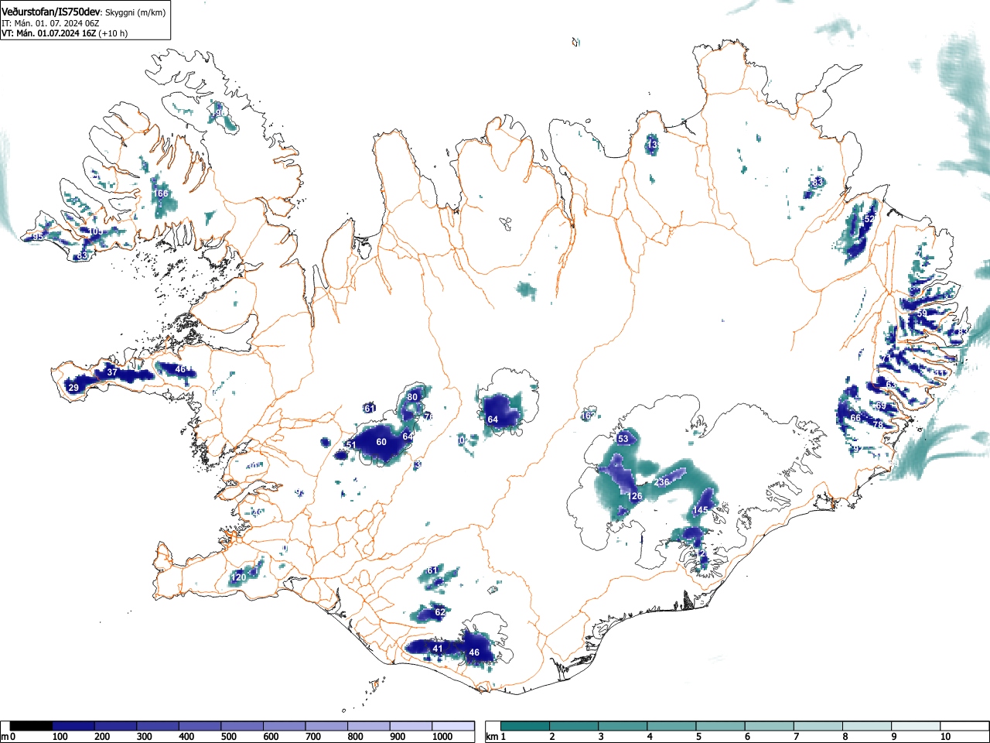
Task: Click the '66' value in the Eastfjords
Action: (855, 418)
